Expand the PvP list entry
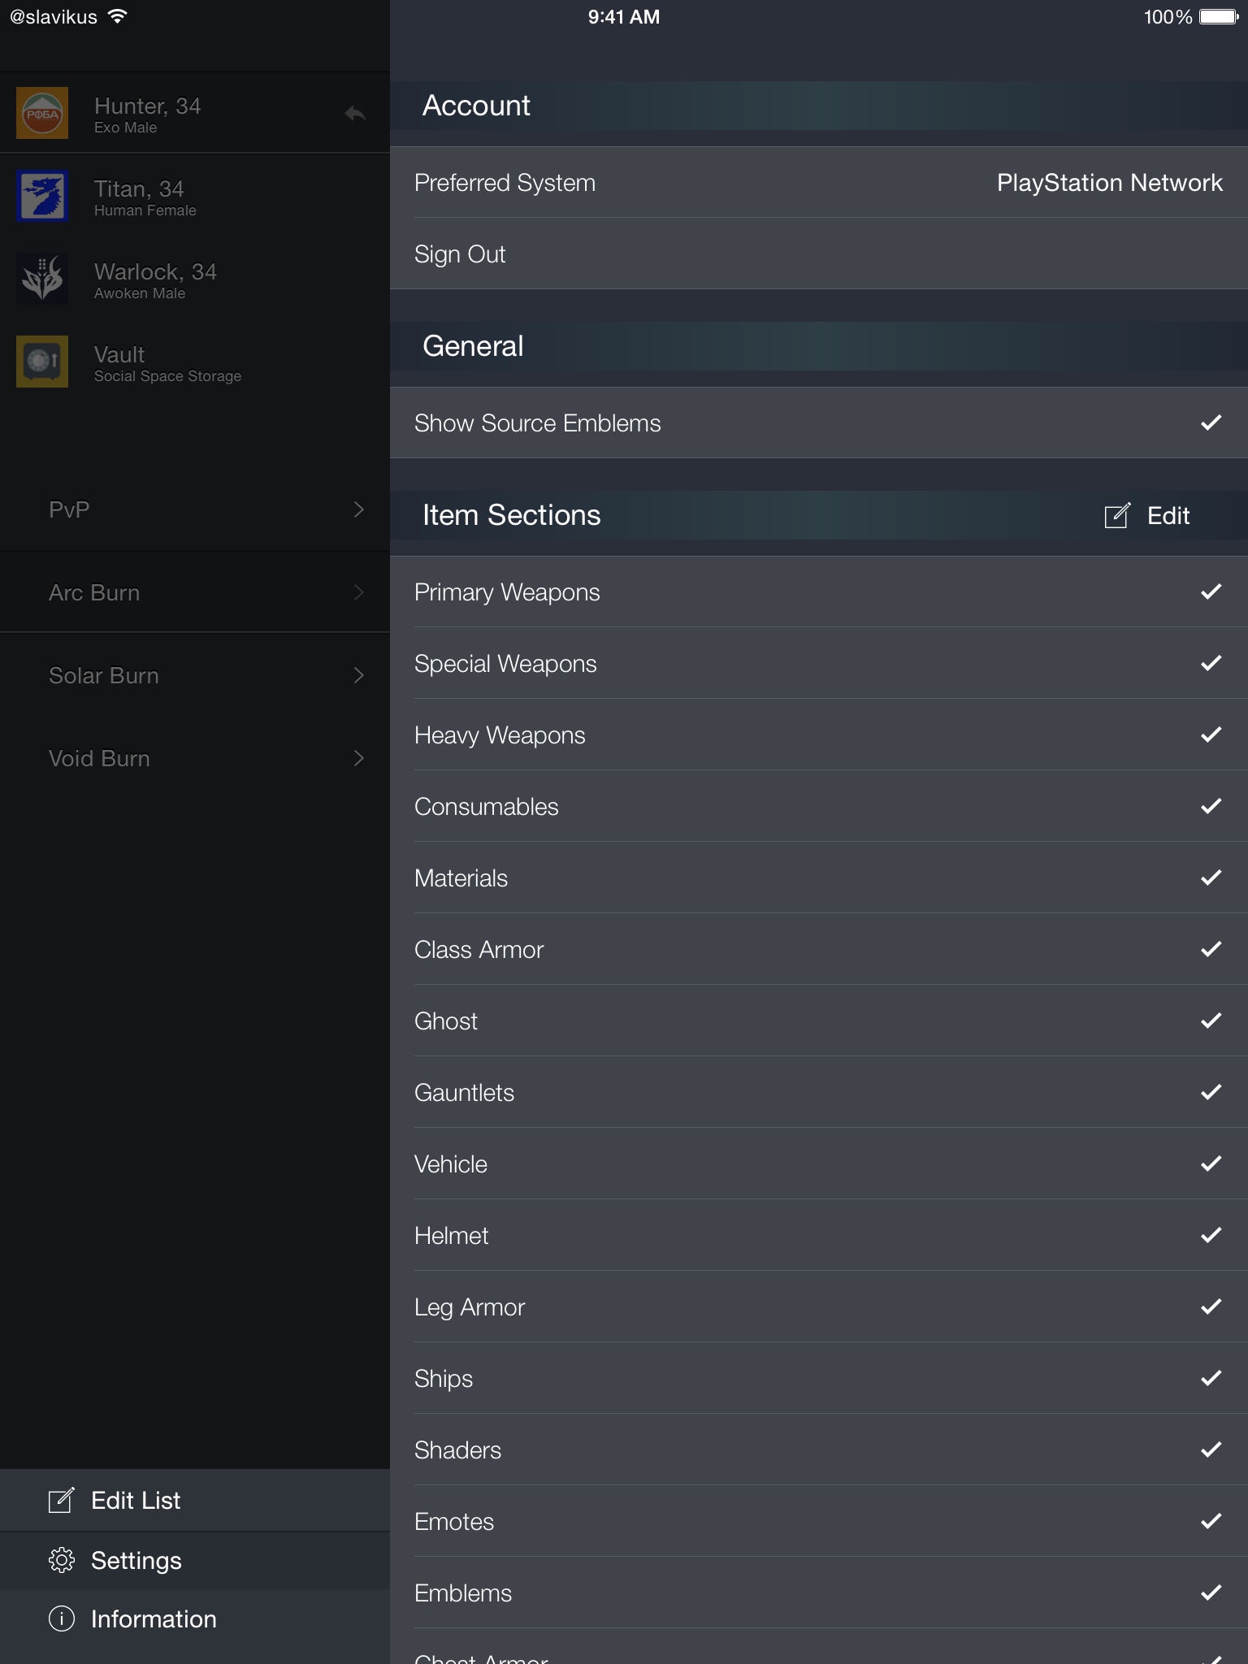Viewport: 1248px width, 1664px height. (x=358, y=509)
